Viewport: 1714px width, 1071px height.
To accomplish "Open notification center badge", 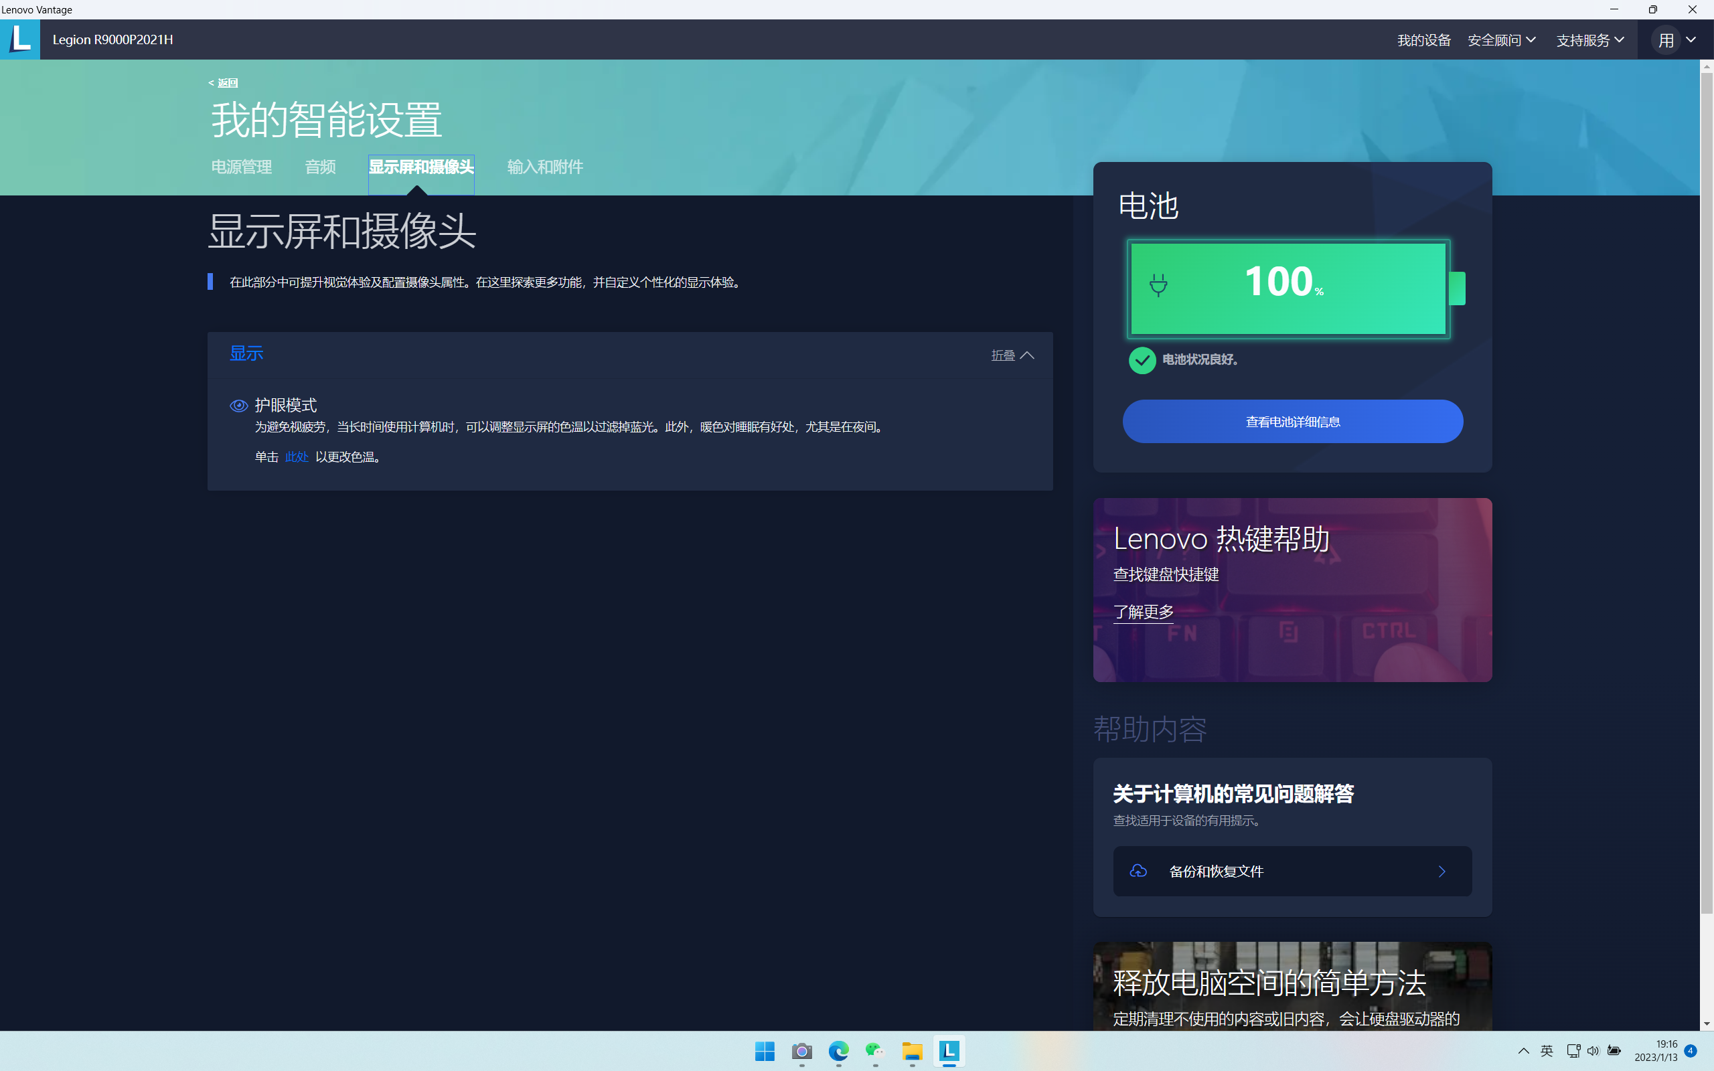I will click(1691, 1051).
